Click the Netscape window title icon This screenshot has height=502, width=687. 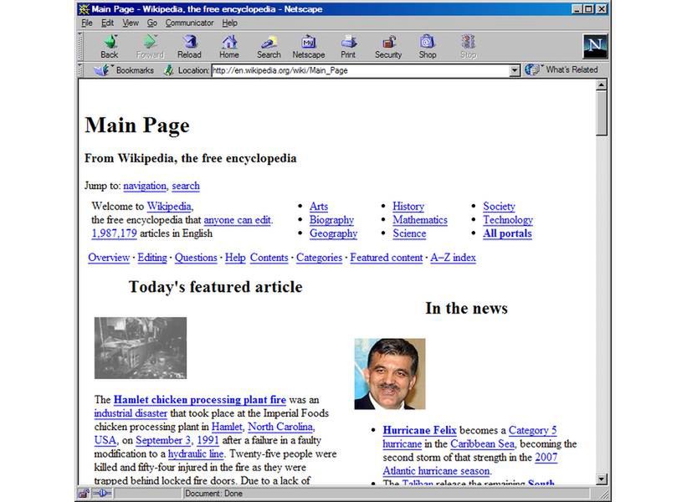[85, 8]
